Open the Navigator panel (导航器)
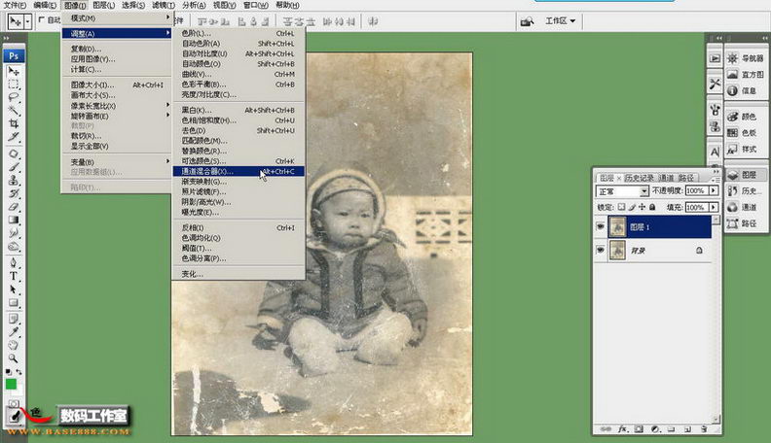The height and width of the screenshot is (443, 771). click(746, 58)
